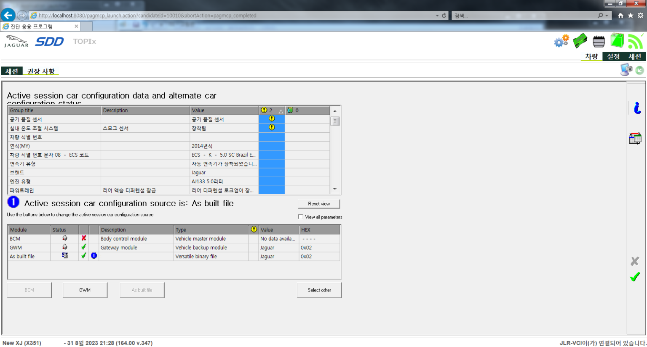The width and height of the screenshot is (647, 347).
Task: Click the green checkmark confirm icon
Action: click(635, 277)
